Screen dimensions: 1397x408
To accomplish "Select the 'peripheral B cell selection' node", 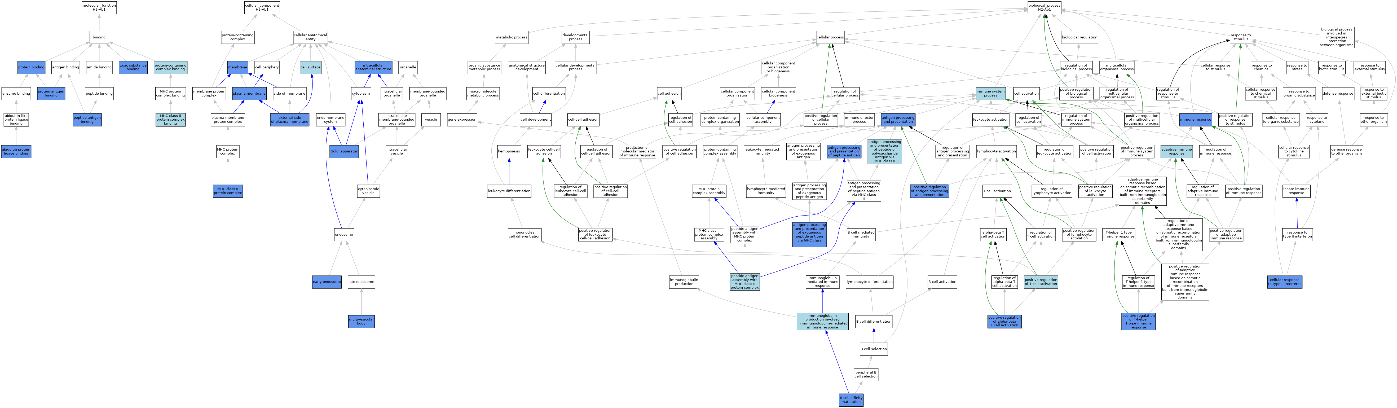I will coord(866,374).
